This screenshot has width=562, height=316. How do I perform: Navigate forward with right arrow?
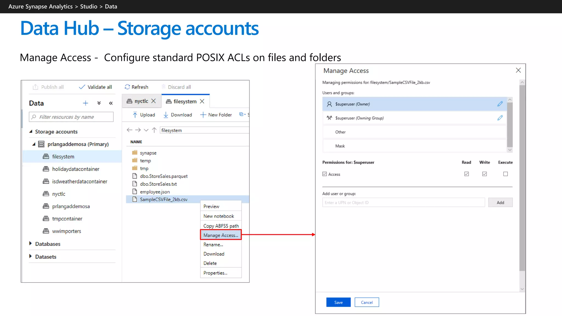pos(138,130)
